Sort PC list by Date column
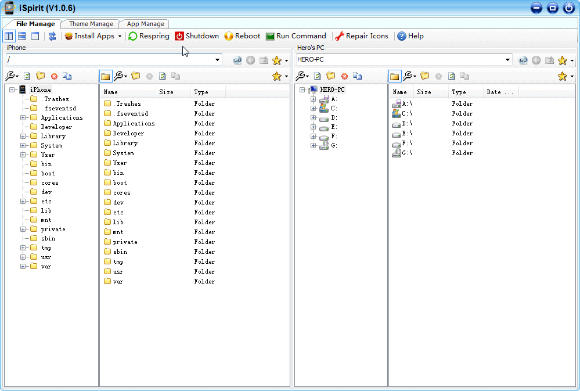The image size is (580, 391). (x=500, y=92)
